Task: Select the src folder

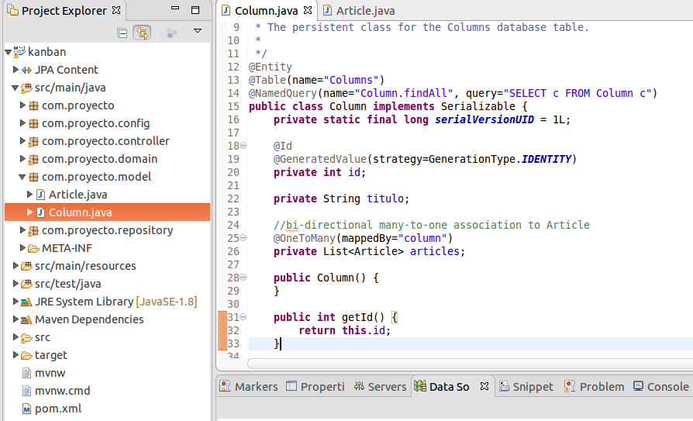Action: 43,337
